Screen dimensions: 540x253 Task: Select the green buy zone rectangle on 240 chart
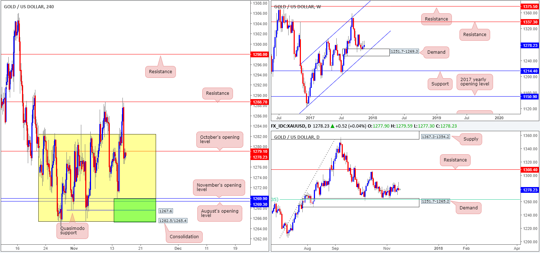(x=135, y=210)
